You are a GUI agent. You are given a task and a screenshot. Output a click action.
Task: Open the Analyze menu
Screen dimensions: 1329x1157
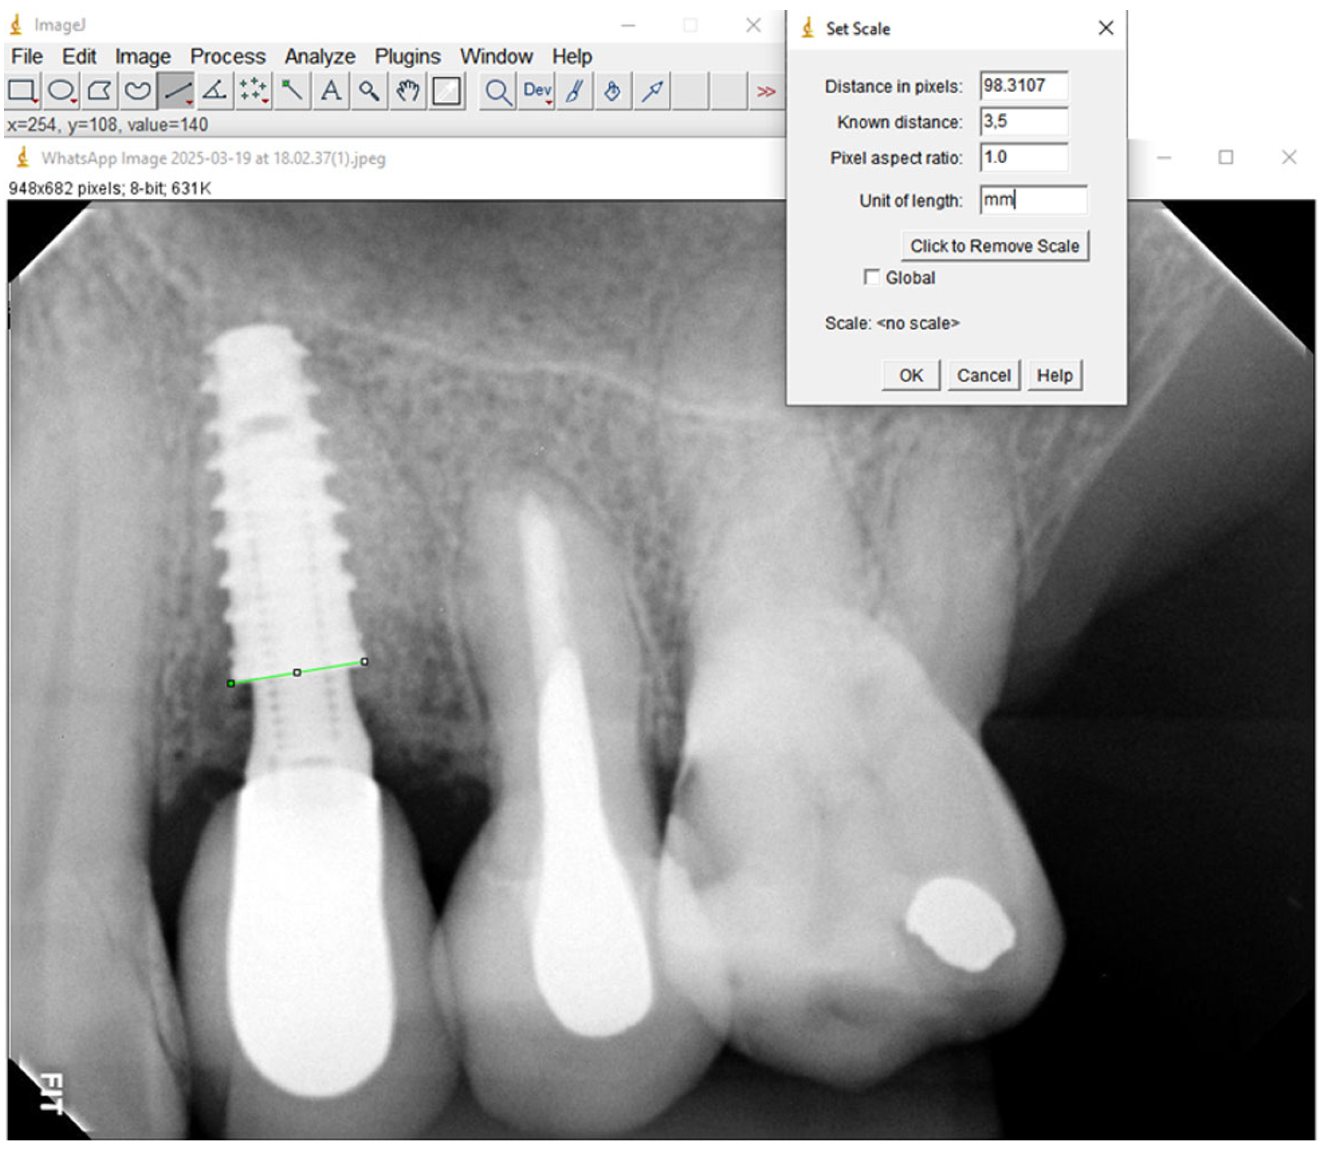(x=320, y=57)
